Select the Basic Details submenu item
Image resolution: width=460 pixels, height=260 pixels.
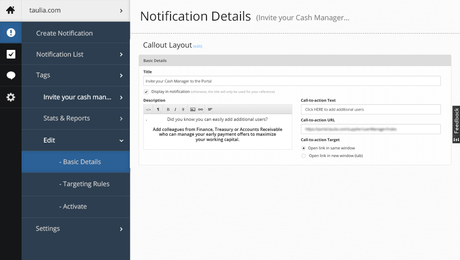click(76, 162)
